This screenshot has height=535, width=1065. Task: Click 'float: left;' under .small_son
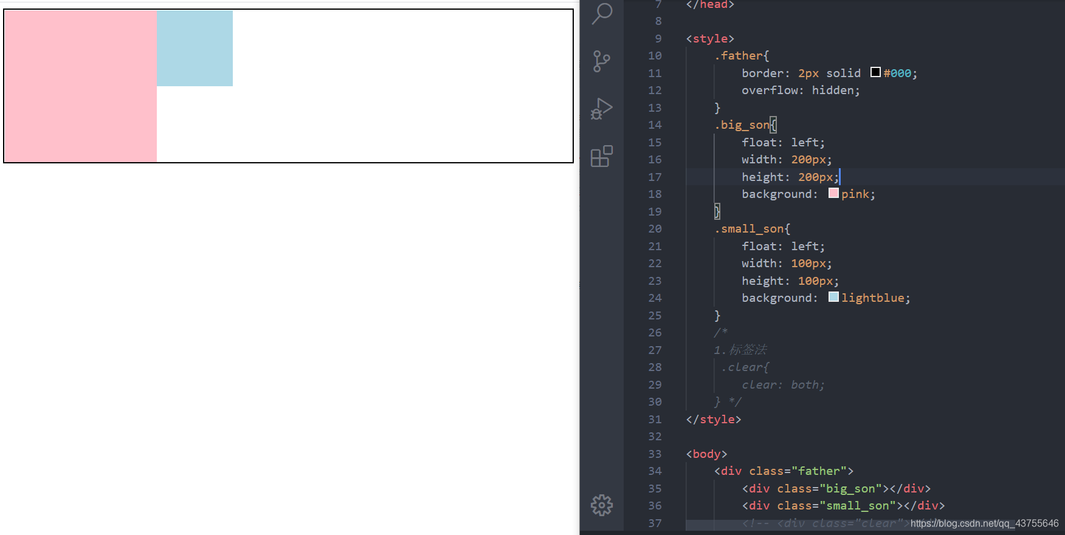point(783,247)
